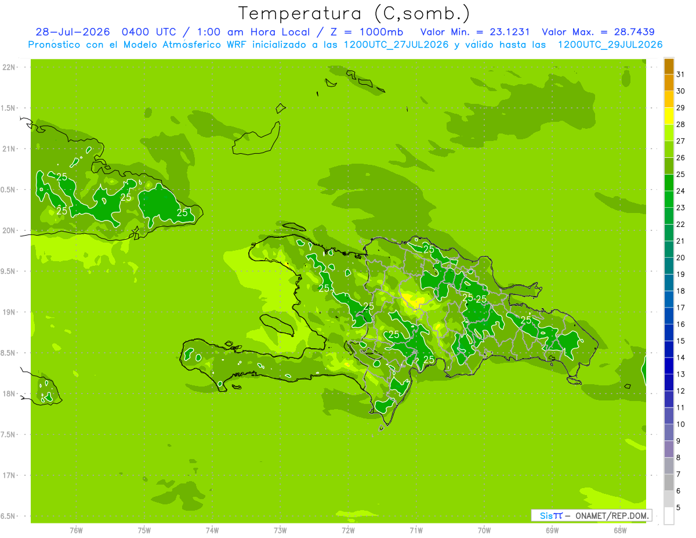Click the '20N' latitude axis label

(x=8, y=230)
